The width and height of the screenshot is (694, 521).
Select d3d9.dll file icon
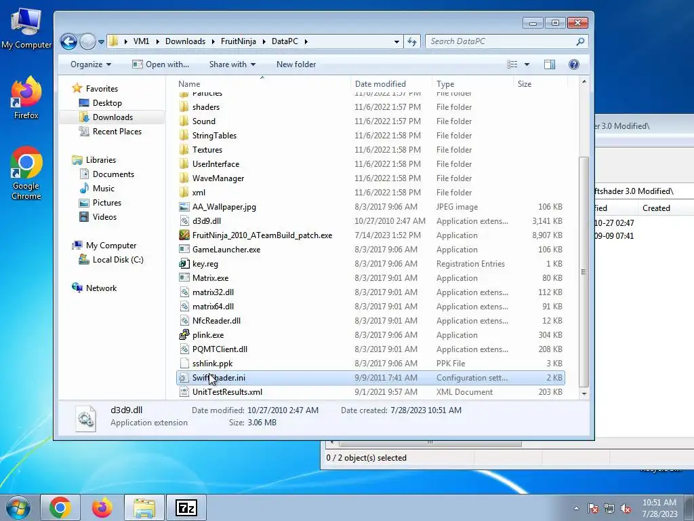pyautogui.click(x=184, y=220)
